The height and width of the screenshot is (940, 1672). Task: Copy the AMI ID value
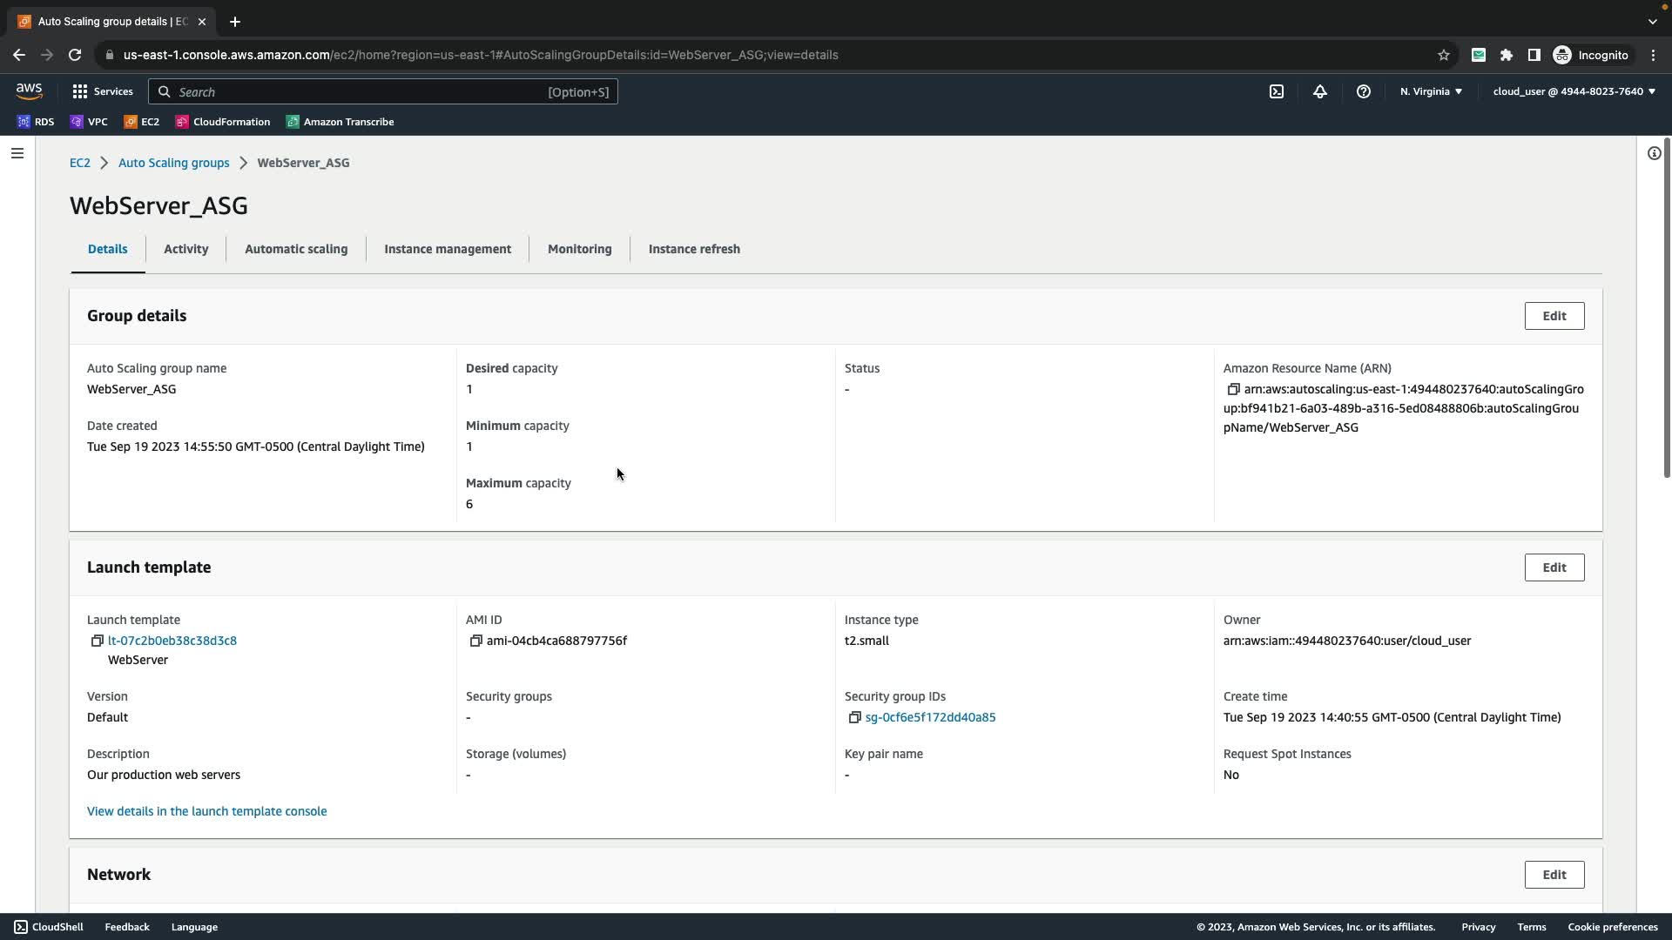point(475,641)
